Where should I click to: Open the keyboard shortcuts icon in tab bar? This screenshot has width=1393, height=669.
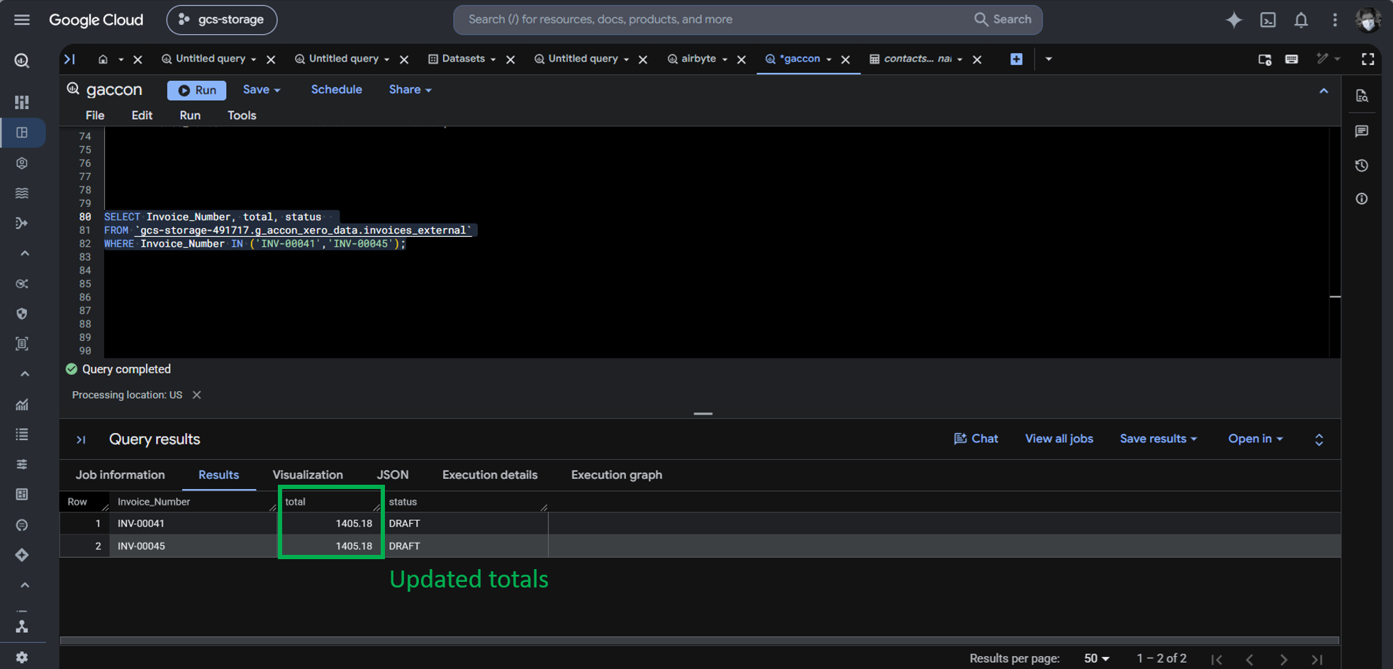pos(1292,60)
